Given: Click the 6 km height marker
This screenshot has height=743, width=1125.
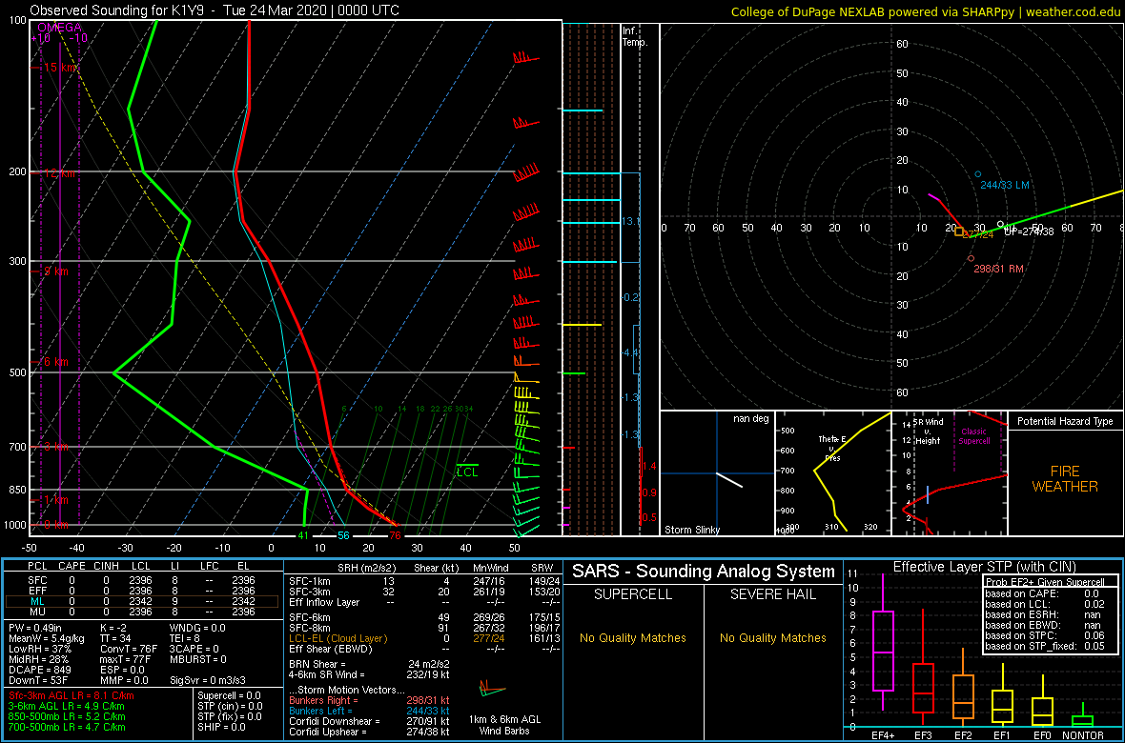Looking at the screenshot, I should click(x=56, y=362).
